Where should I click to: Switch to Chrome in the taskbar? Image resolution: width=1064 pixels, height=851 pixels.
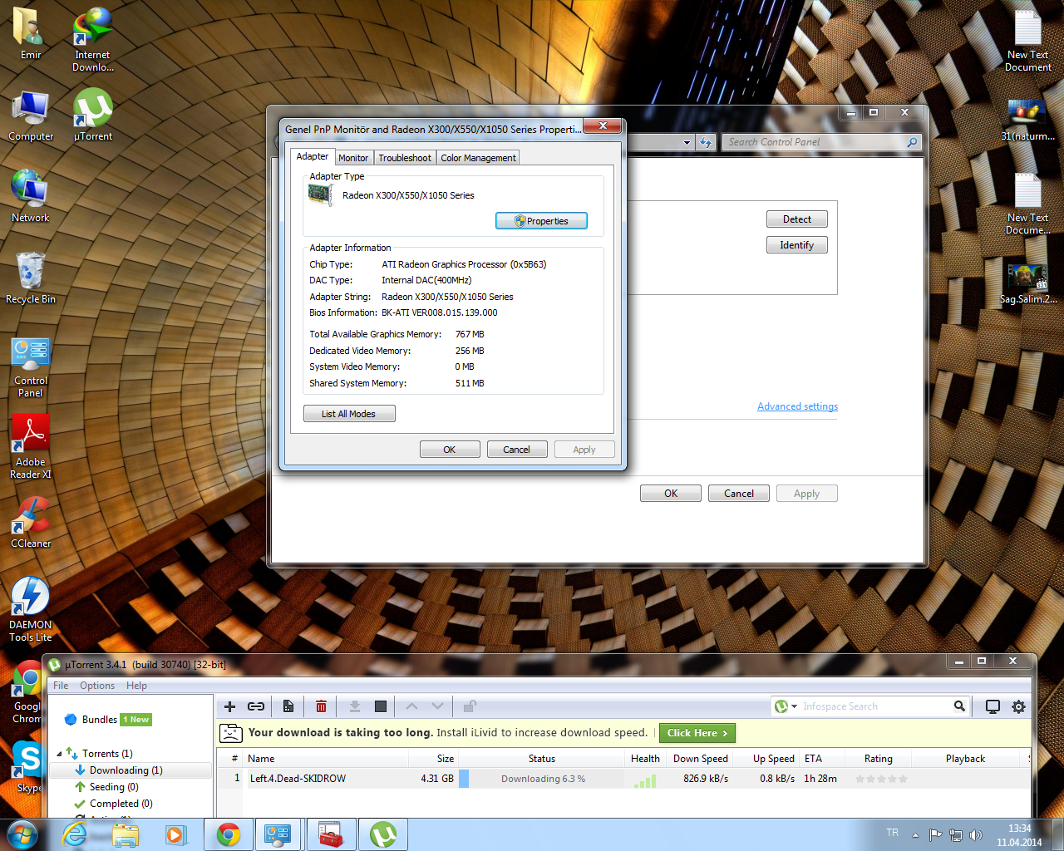tap(229, 834)
